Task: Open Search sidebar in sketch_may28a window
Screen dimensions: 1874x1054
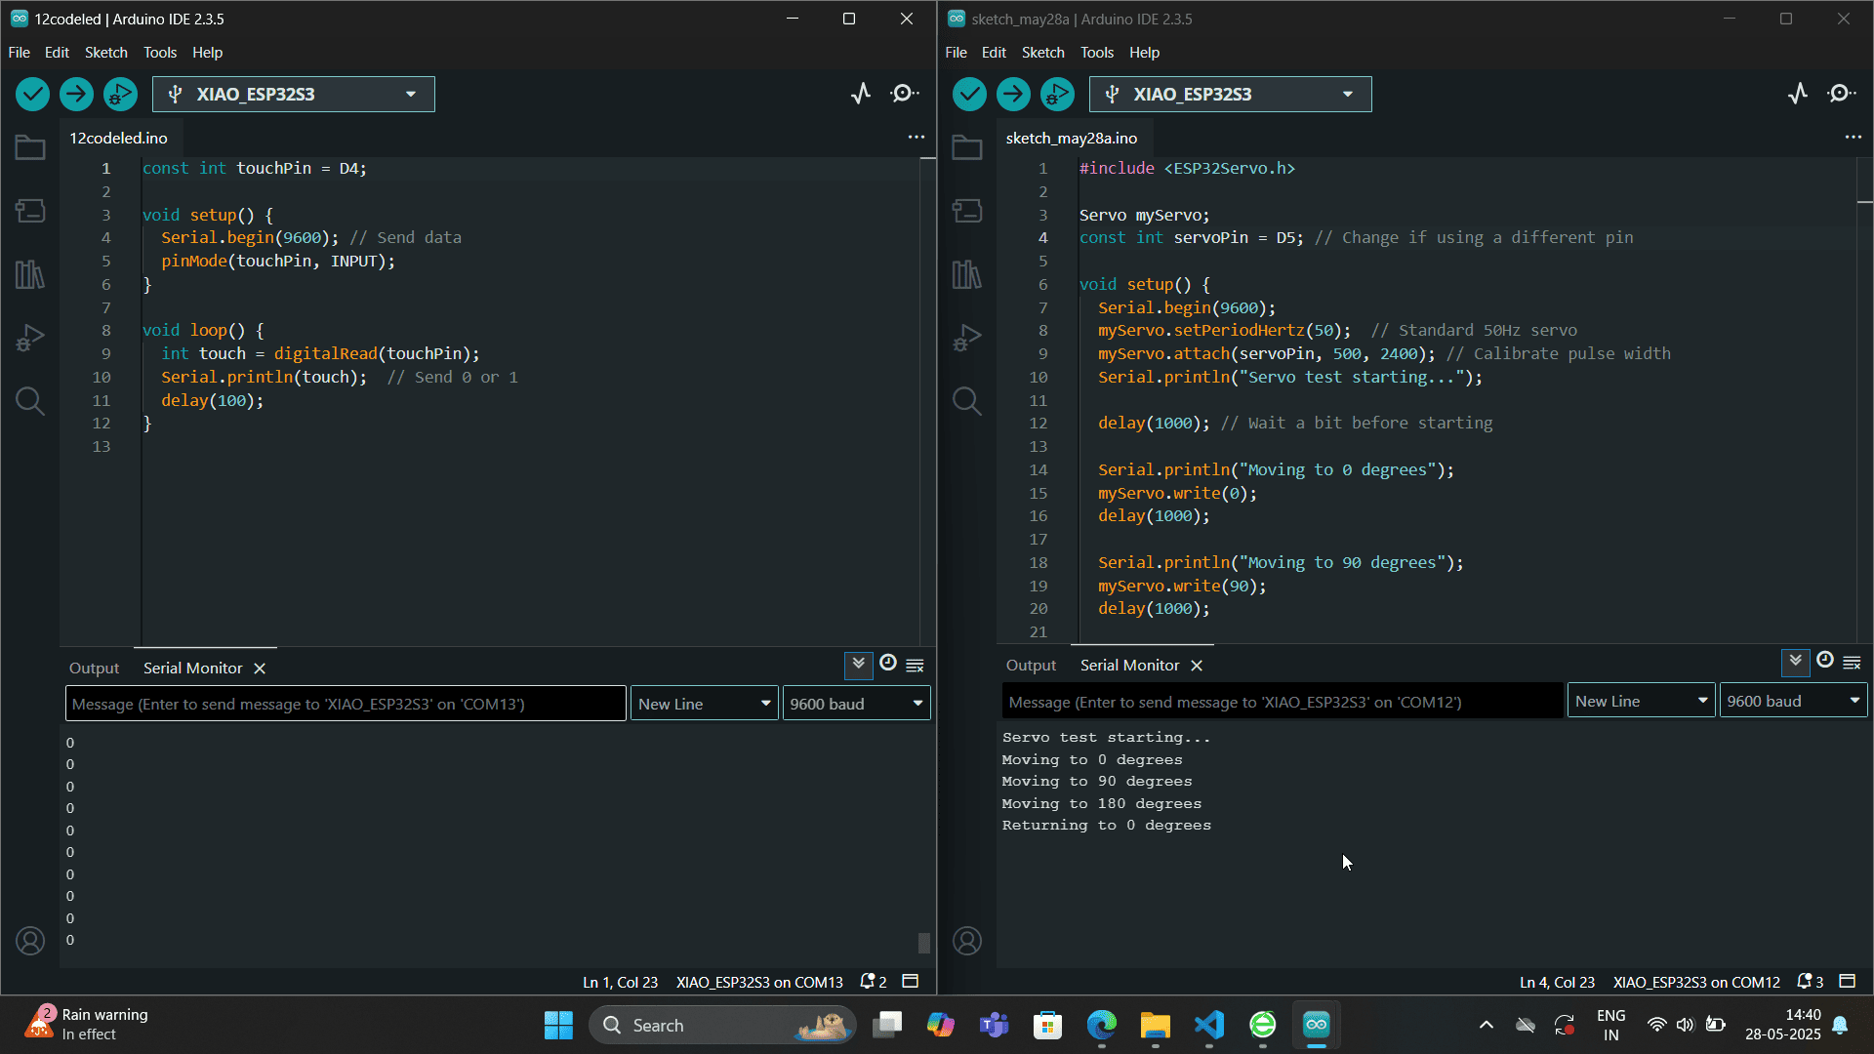Action: 967,401
